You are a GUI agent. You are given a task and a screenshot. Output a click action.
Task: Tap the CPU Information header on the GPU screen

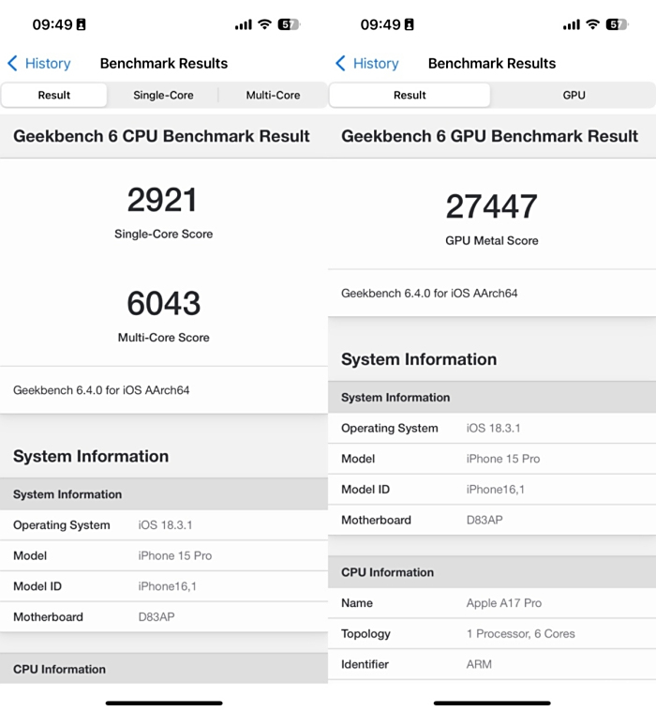pyautogui.click(x=492, y=572)
